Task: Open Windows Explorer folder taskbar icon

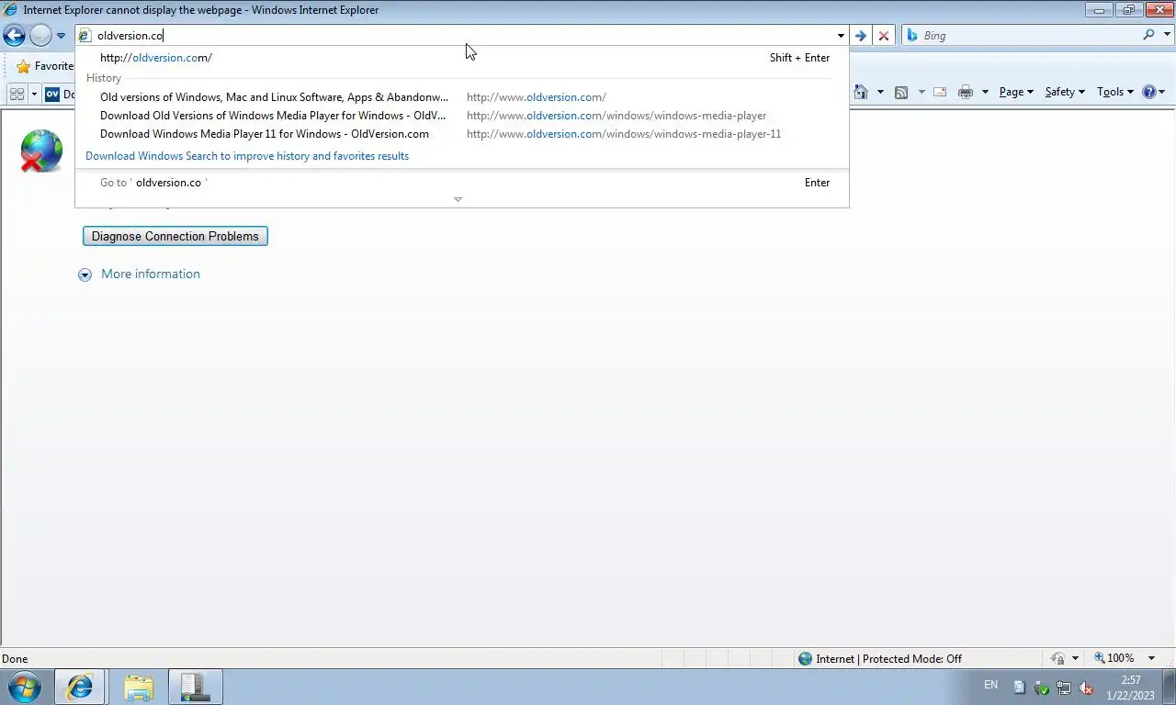Action: 139,687
